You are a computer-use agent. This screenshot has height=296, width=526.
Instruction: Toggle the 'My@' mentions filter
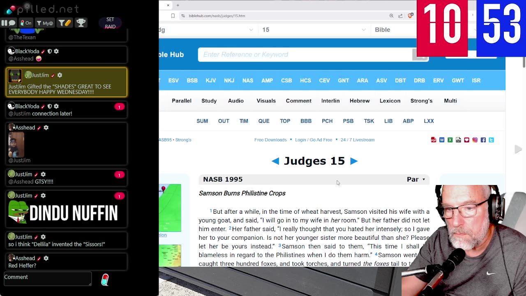click(x=45, y=23)
